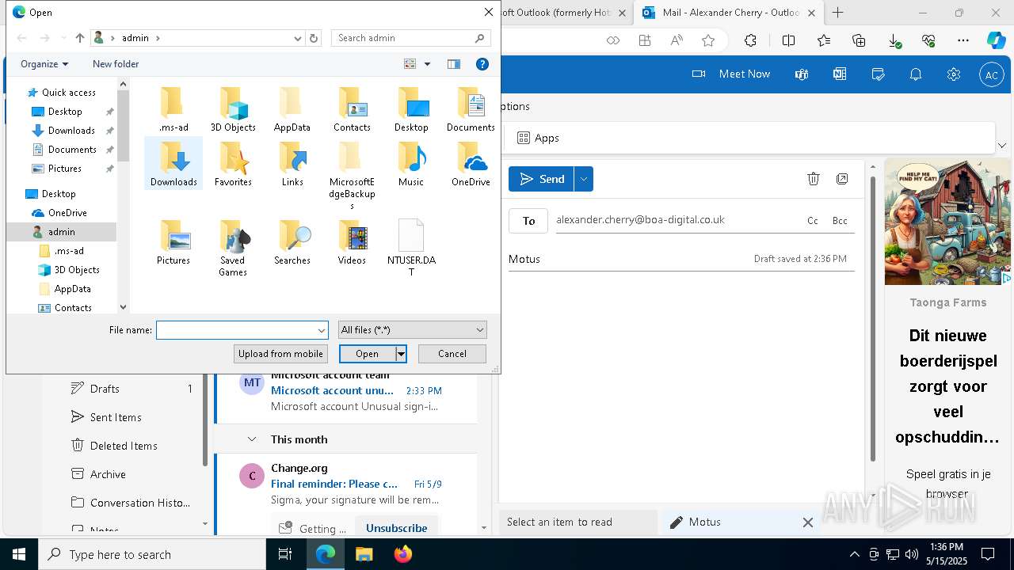Open the All files type dropdown
1014x570 pixels.
point(412,330)
